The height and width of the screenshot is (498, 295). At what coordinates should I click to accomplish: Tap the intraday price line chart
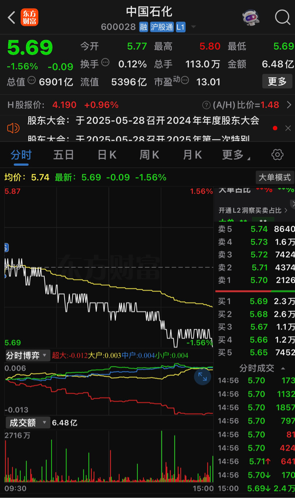(109, 267)
